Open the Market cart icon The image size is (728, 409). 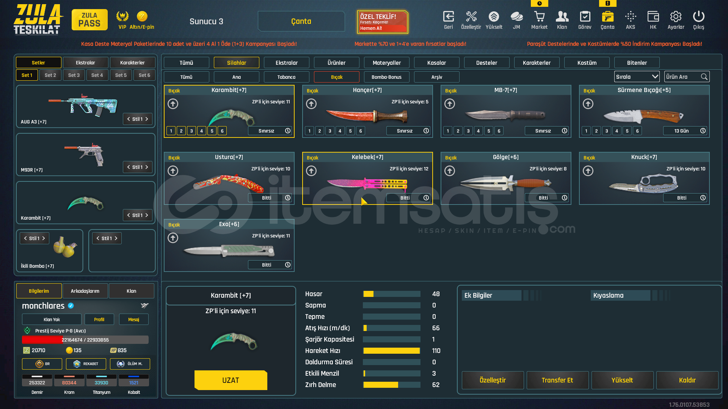(x=539, y=17)
